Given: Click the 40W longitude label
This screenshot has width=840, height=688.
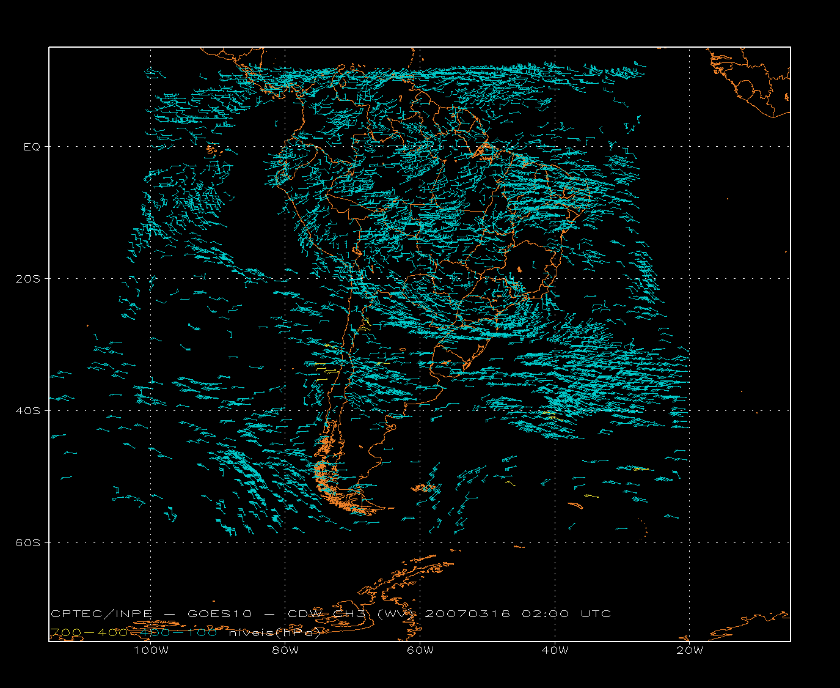Looking at the screenshot, I should coord(555,651).
